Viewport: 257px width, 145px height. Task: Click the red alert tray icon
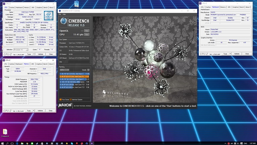[229, 143]
